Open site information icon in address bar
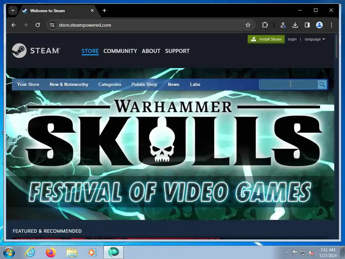This screenshot has height=259, width=345. click(52, 25)
